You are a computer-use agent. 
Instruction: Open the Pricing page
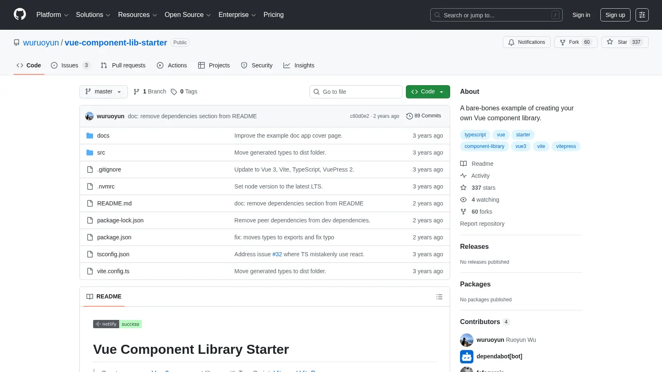[273, 15]
